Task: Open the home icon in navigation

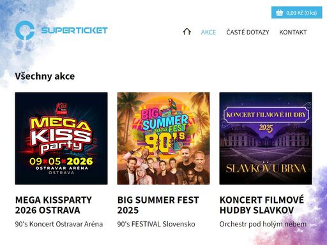Action: [187, 31]
